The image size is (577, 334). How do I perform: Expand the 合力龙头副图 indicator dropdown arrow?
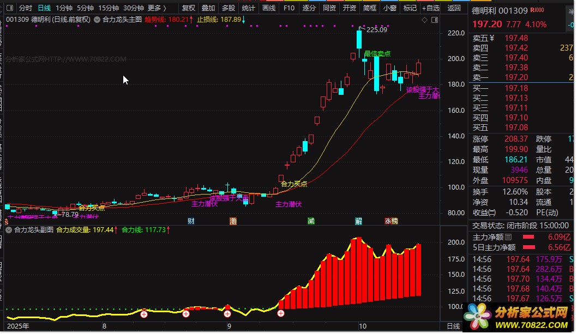(x=9, y=230)
